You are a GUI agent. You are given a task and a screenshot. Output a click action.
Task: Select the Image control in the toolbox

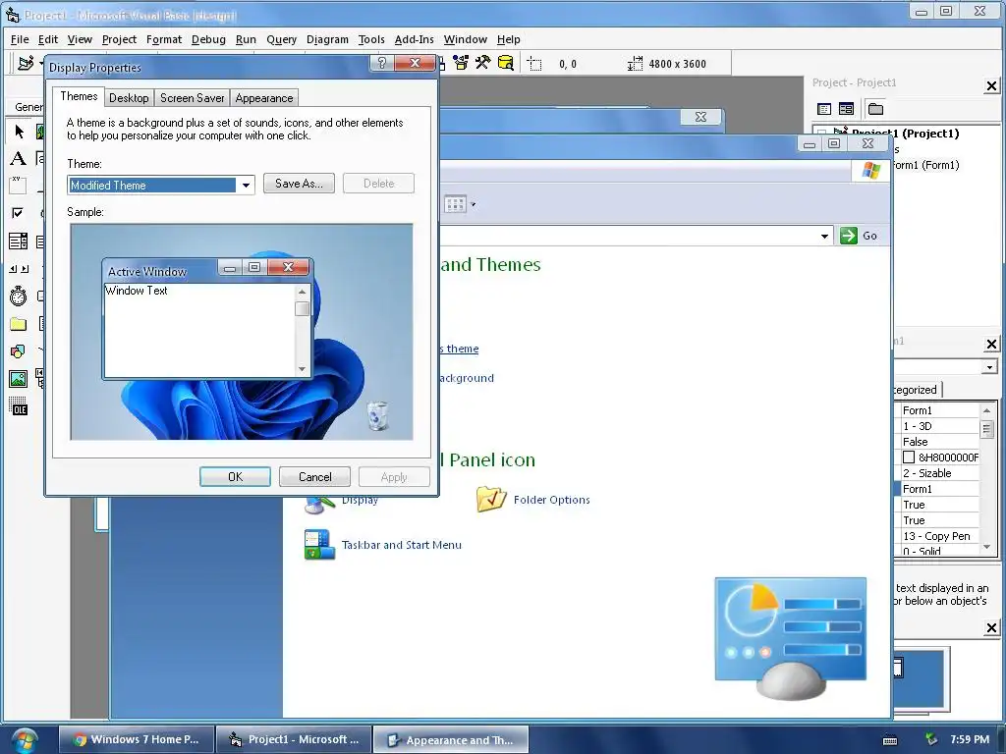tap(18, 379)
